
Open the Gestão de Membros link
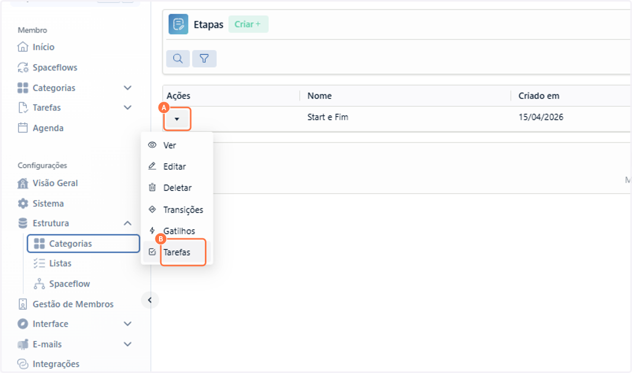pos(73,304)
